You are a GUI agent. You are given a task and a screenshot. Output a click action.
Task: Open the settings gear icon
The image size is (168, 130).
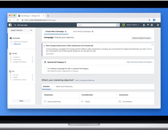click(152, 25)
